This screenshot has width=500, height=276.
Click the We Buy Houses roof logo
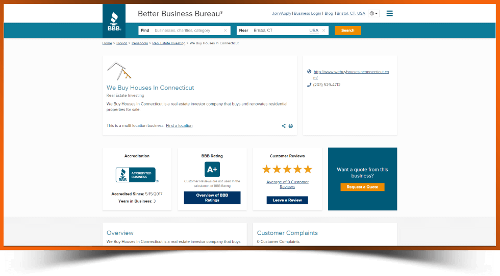(119, 71)
